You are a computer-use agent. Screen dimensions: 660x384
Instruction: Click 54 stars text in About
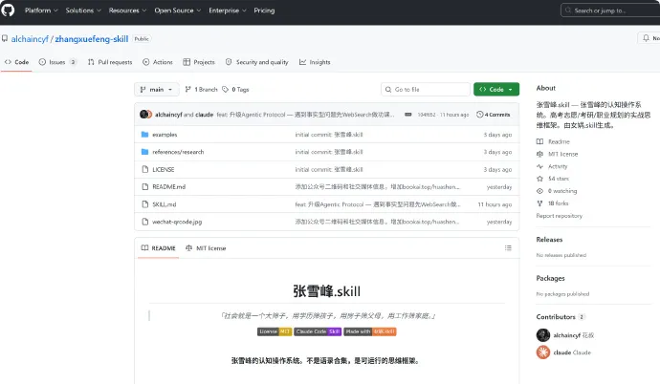point(559,179)
